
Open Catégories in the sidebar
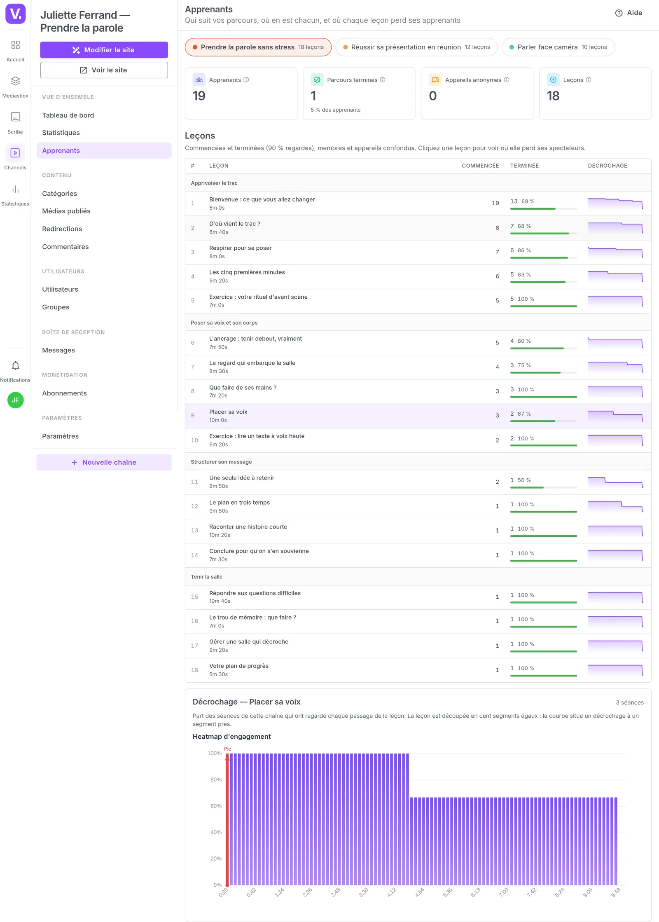[x=104, y=194]
